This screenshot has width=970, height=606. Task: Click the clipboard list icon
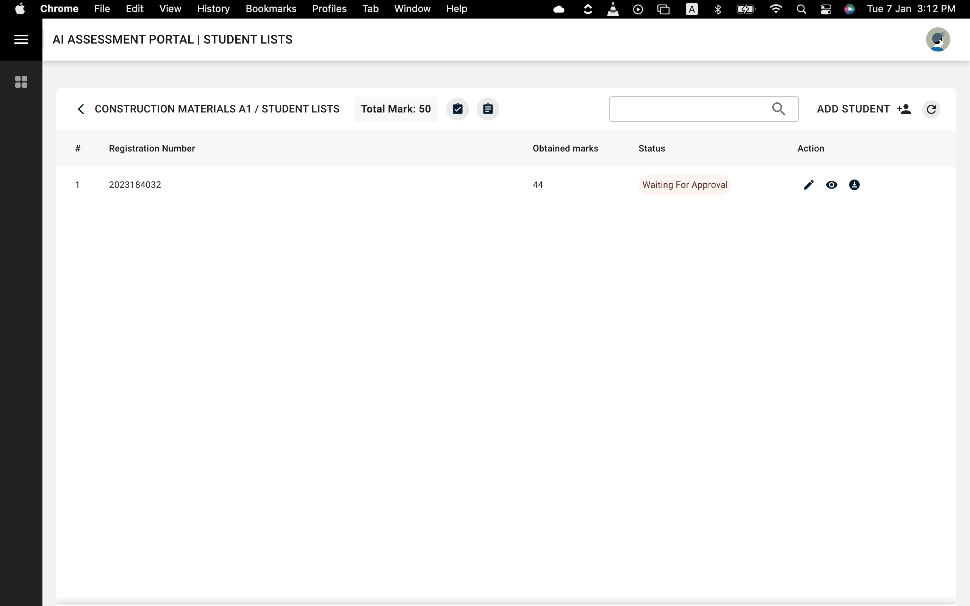tap(488, 109)
